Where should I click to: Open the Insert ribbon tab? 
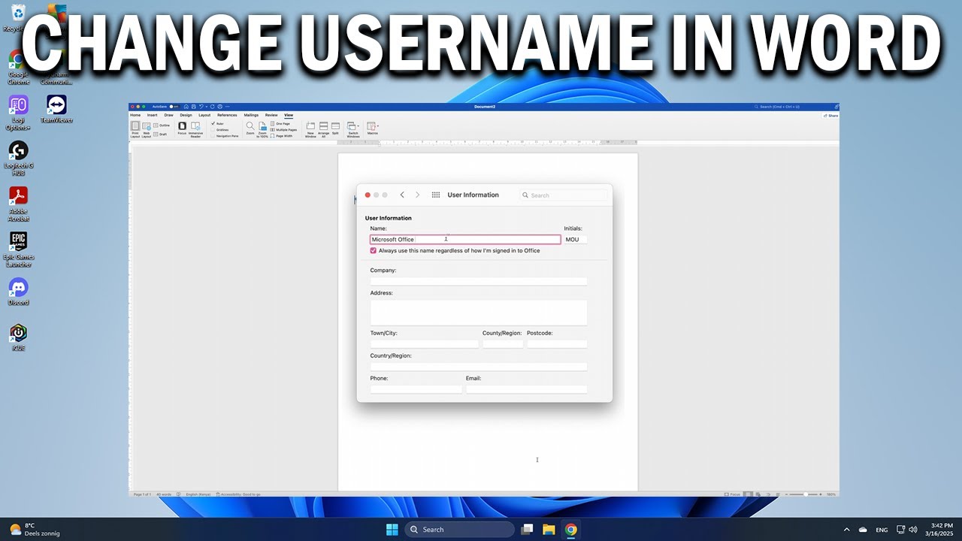[153, 115]
